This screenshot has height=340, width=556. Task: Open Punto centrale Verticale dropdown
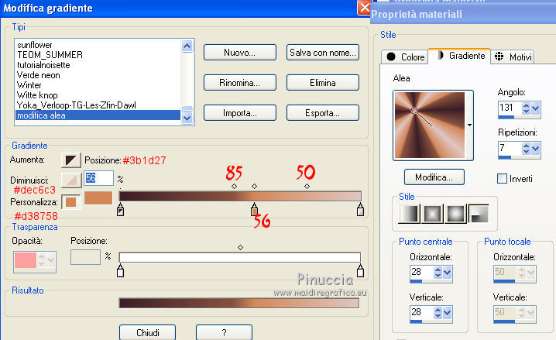coord(447,313)
